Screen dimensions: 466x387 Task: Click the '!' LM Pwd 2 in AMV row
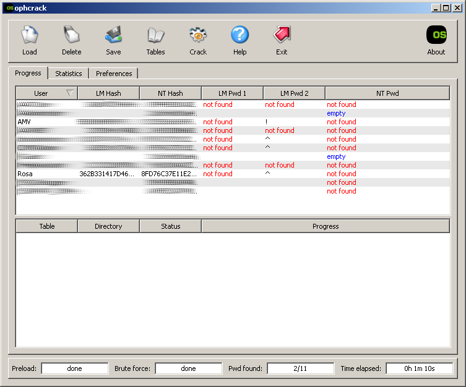pos(266,122)
